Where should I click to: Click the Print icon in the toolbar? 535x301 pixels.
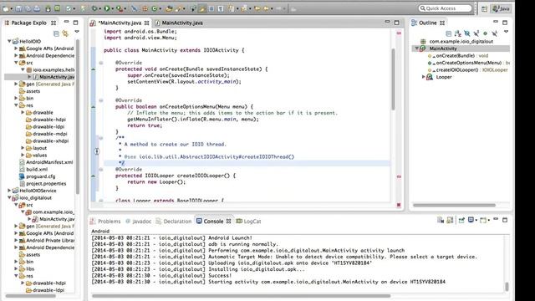[x=37, y=8]
